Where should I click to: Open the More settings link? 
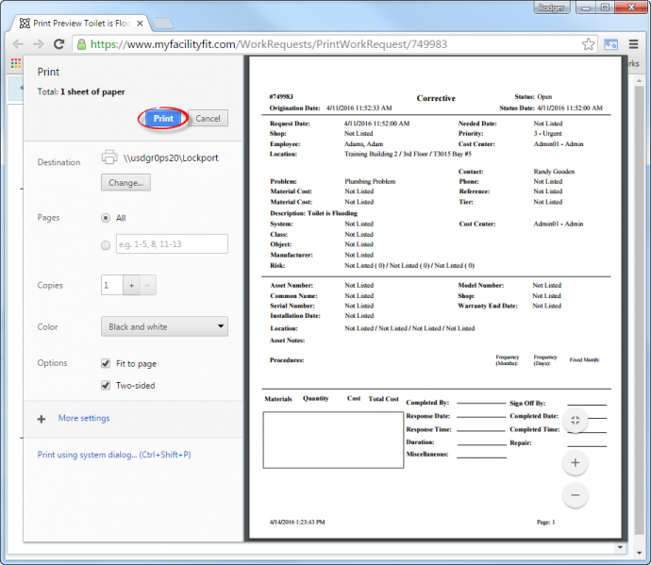(84, 418)
